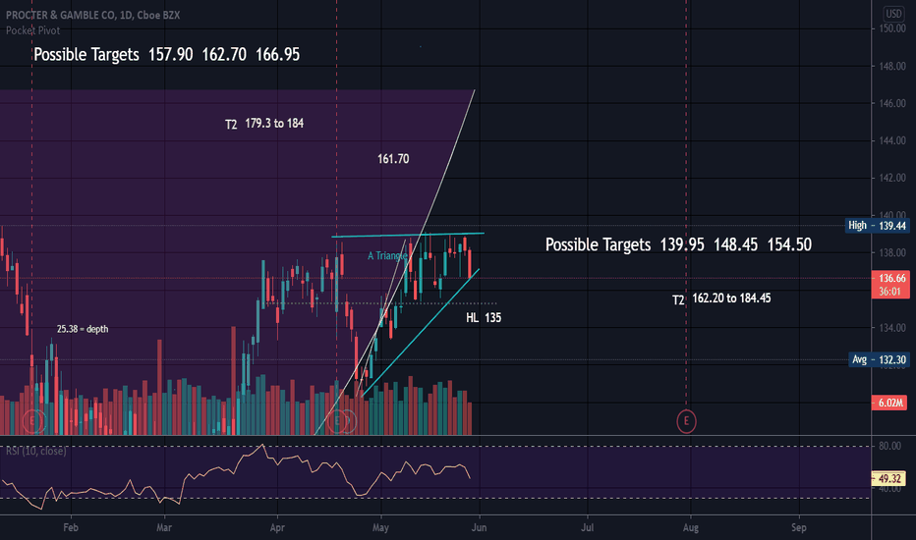Click the May label on time axis
The width and height of the screenshot is (916, 540).
pos(380,527)
